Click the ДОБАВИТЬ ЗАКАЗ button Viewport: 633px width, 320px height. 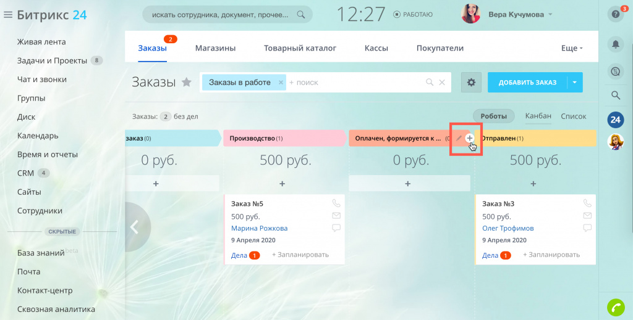tap(527, 83)
